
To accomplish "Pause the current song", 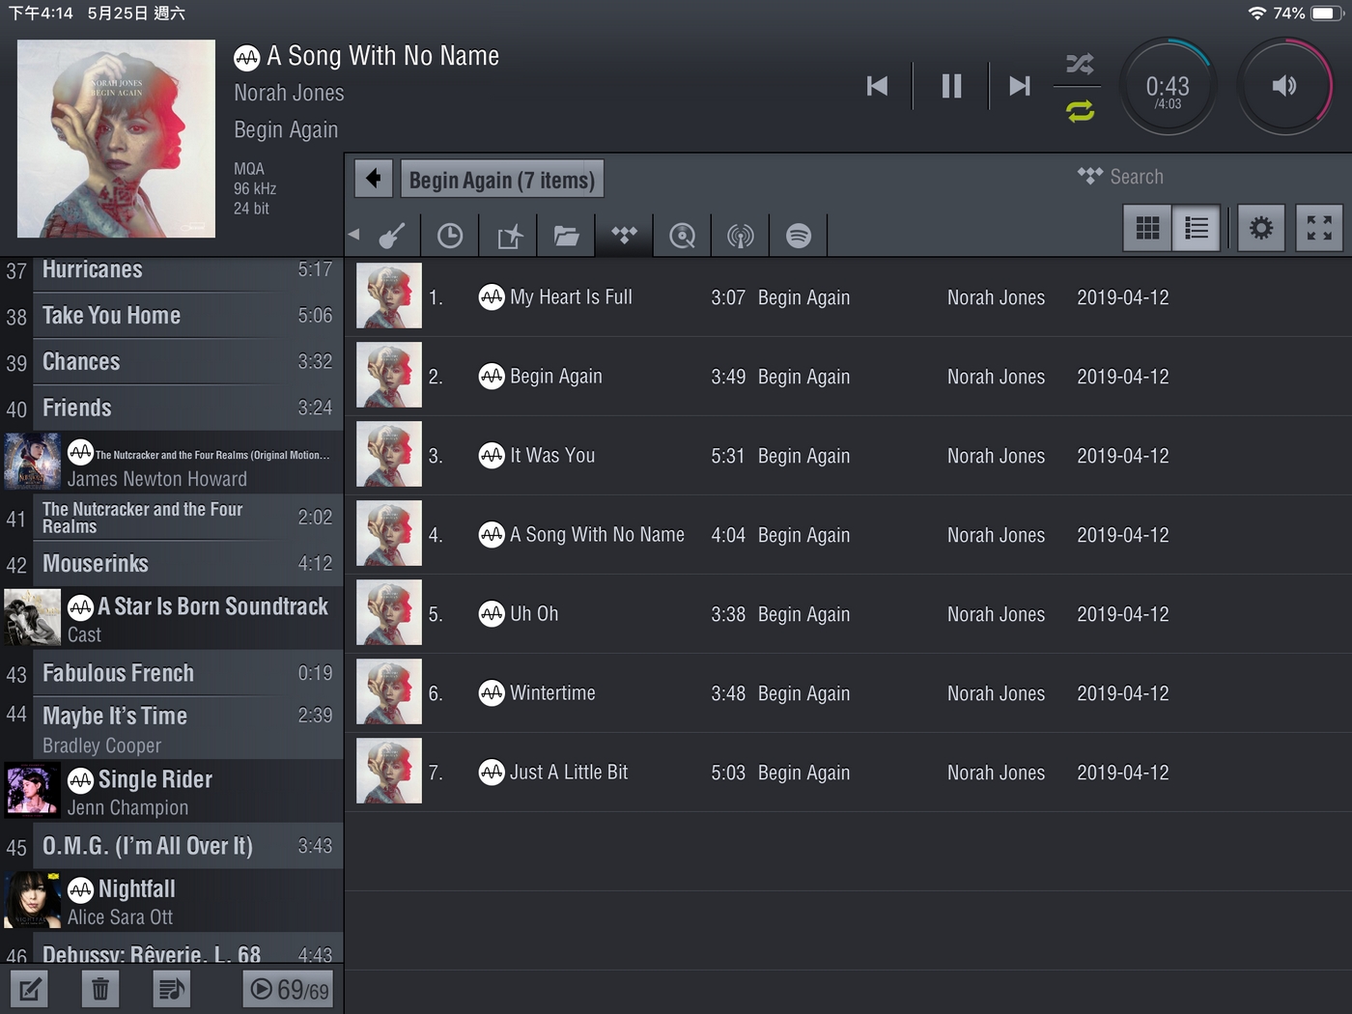I will click(951, 86).
